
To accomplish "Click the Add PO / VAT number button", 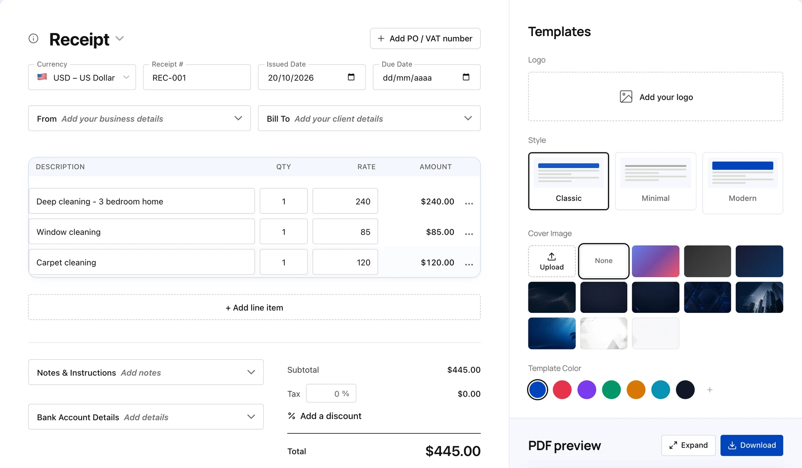I will click(425, 38).
